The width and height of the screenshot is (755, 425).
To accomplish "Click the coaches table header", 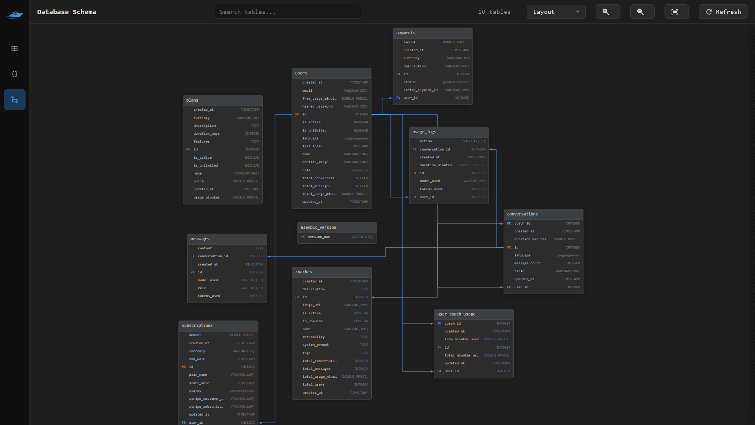I will click(331, 272).
